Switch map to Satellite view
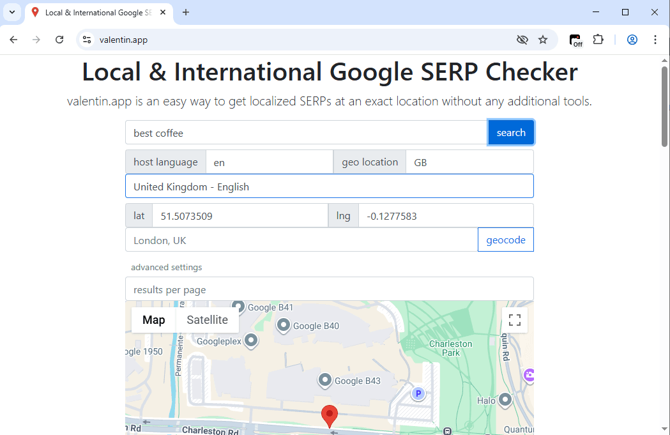Image resolution: width=670 pixels, height=435 pixels. [207, 320]
